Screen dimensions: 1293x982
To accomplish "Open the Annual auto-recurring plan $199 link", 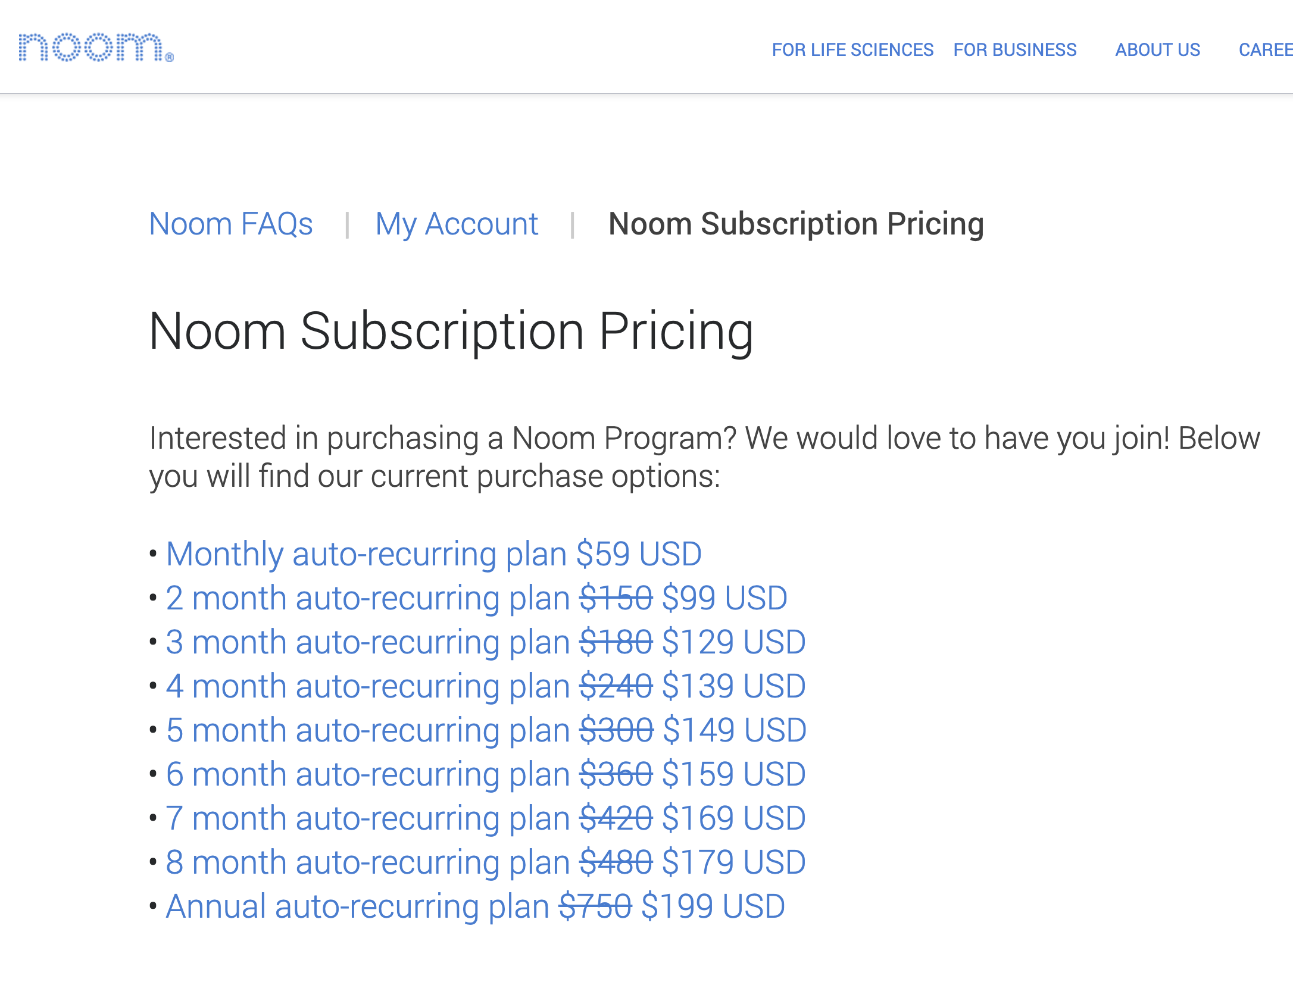I will [475, 906].
